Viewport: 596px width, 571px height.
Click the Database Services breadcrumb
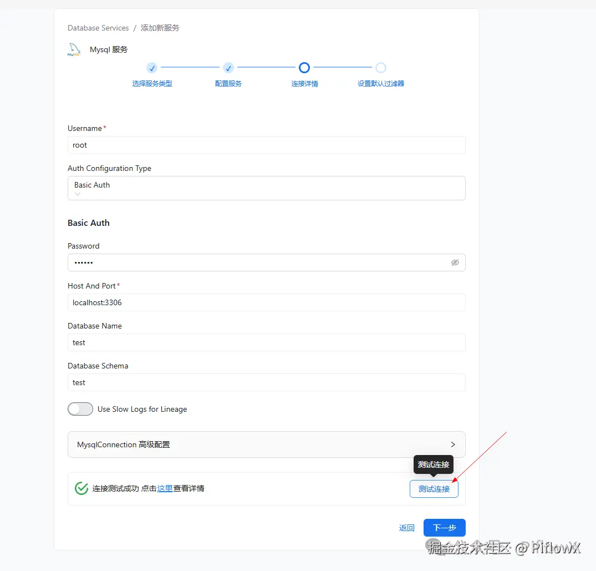pyautogui.click(x=98, y=28)
